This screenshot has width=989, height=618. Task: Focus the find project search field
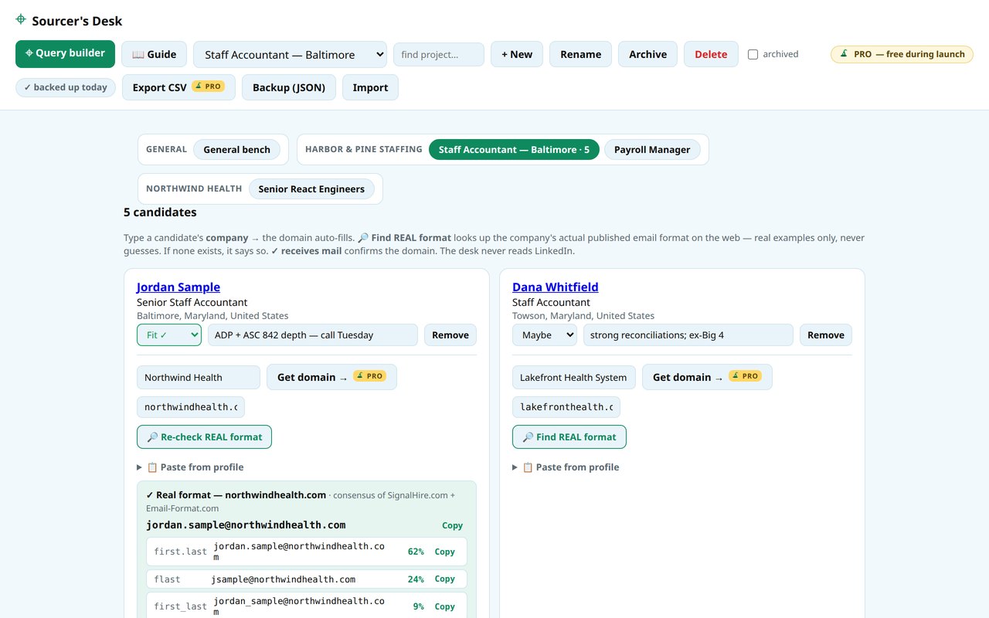click(439, 54)
